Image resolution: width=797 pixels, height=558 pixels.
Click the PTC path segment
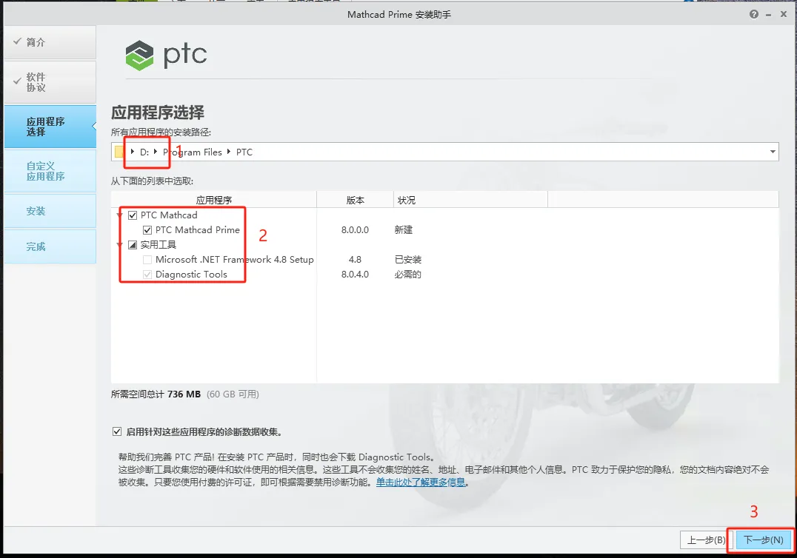pyautogui.click(x=244, y=152)
